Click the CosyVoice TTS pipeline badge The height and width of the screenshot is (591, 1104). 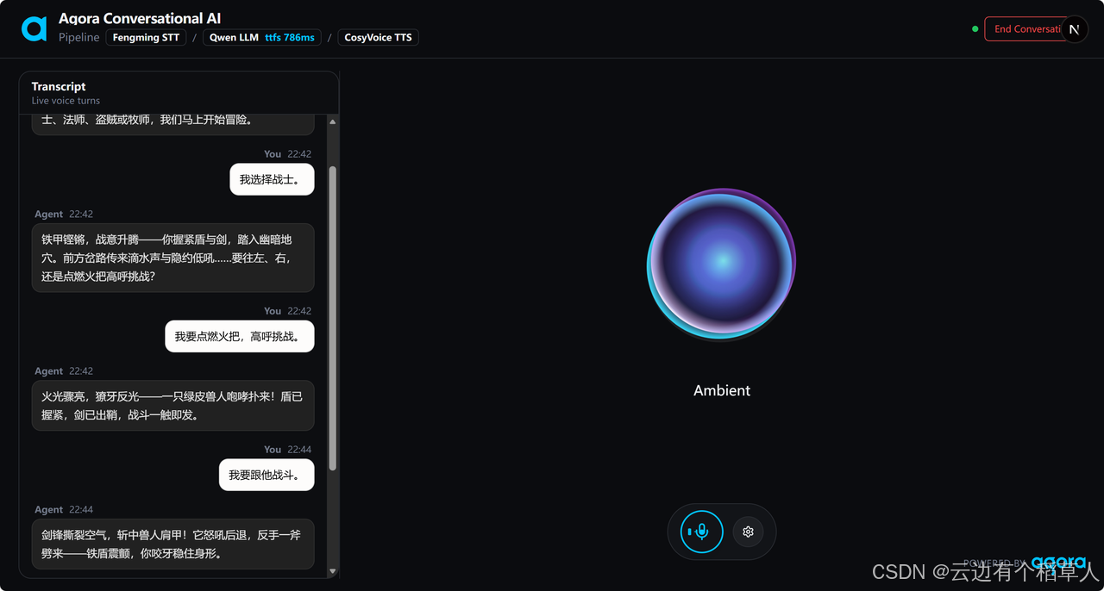point(378,38)
